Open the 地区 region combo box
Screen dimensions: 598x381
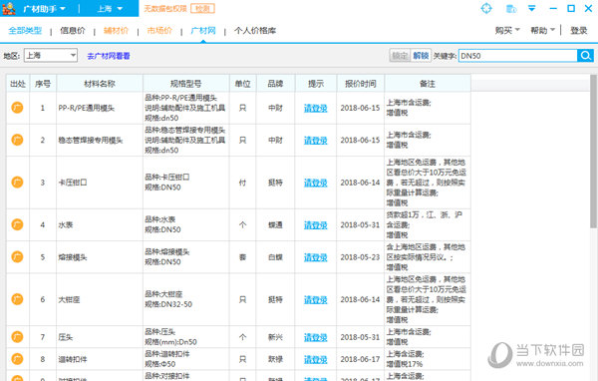[x=51, y=56]
